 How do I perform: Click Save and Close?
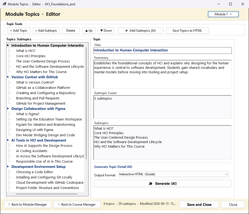(x=199, y=205)
